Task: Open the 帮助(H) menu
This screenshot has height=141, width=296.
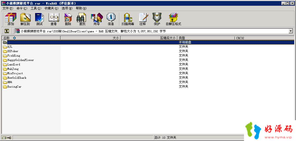Action: tap(81, 8)
